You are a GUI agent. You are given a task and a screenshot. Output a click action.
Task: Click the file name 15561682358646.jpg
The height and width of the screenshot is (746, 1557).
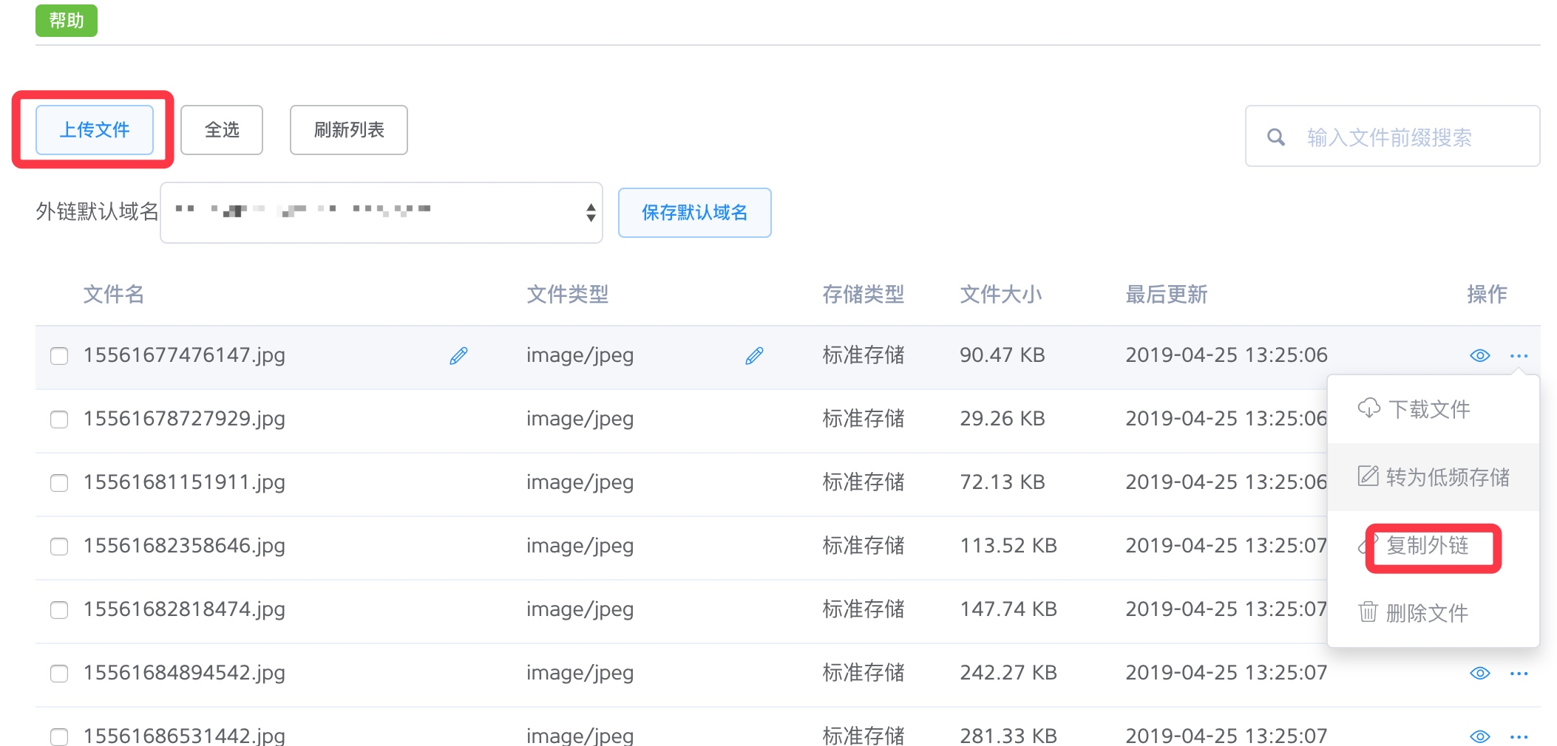click(x=184, y=547)
